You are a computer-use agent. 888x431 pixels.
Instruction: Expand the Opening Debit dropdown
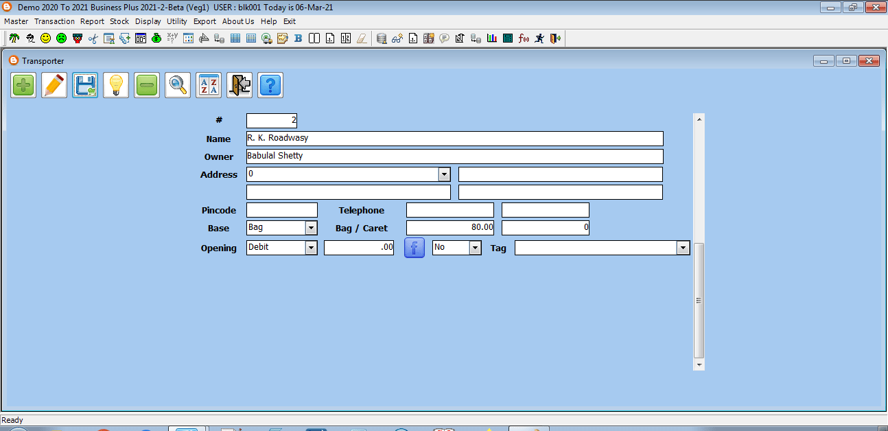tap(311, 248)
